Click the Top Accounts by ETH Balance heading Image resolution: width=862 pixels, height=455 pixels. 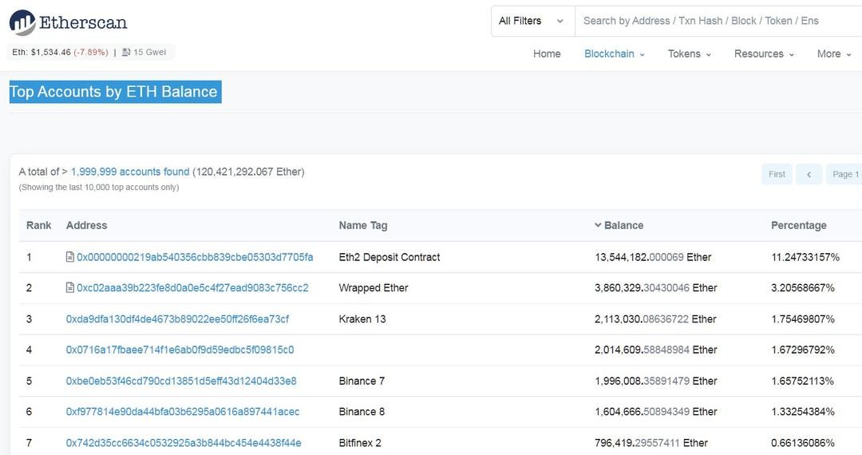pyautogui.click(x=116, y=92)
